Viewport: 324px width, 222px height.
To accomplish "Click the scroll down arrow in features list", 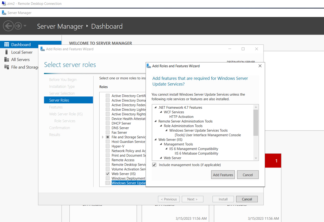I will tap(256, 158).
